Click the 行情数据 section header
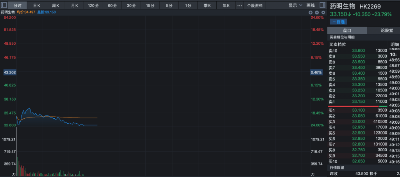400x177 pixels. click(336, 168)
